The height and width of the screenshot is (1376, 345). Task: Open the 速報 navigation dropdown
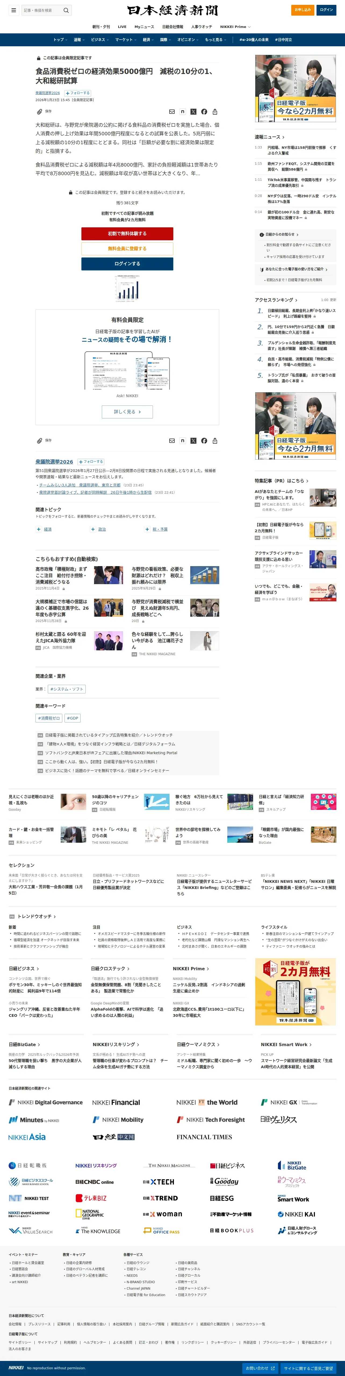pyautogui.click(x=79, y=40)
